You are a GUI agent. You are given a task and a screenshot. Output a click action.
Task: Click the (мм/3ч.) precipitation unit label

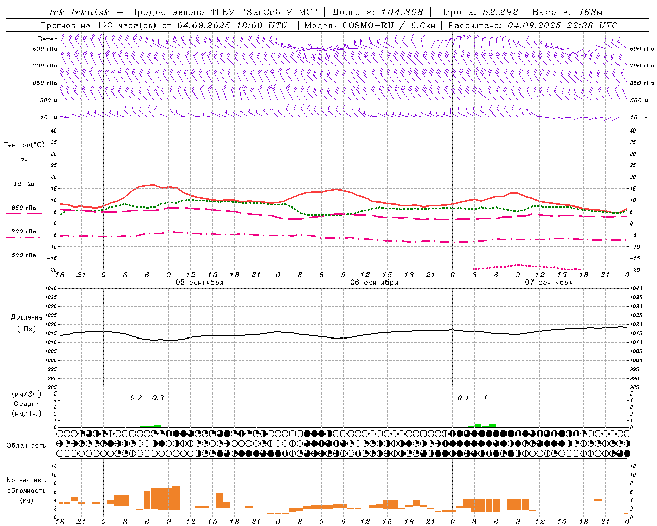pyautogui.click(x=27, y=394)
